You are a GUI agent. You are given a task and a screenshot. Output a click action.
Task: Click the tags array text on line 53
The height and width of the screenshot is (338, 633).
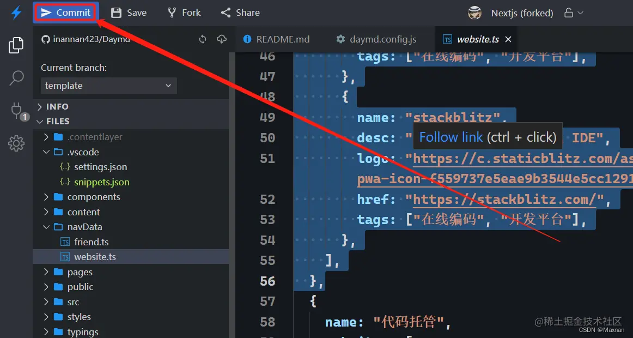472,220
